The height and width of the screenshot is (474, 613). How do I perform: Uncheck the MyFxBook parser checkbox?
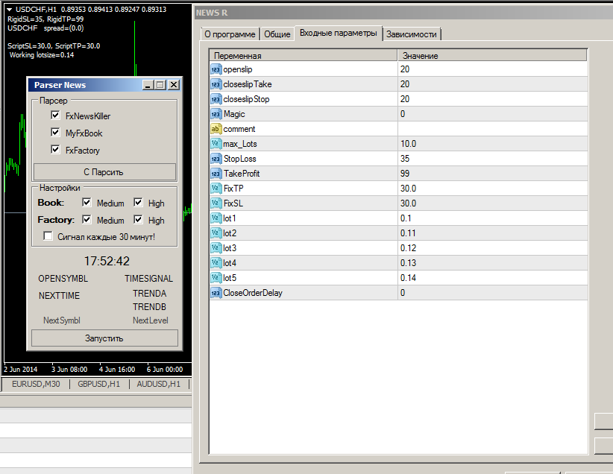tap(55, 133)
